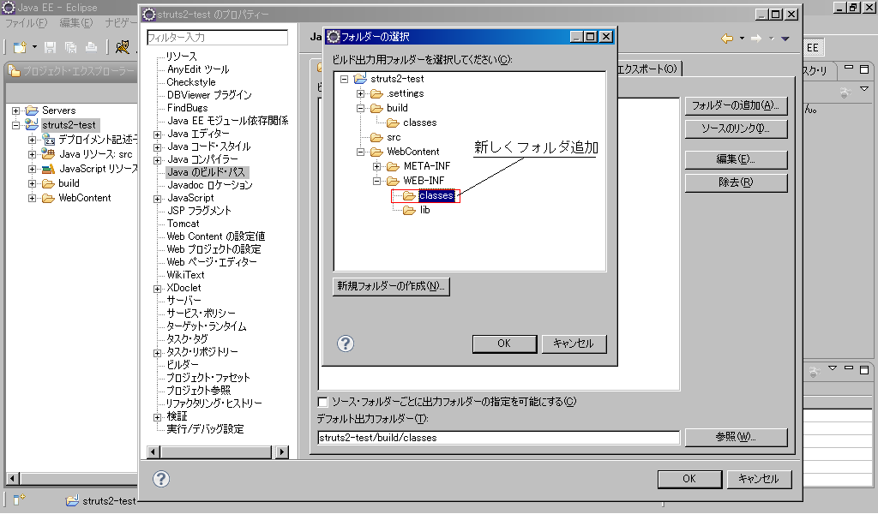This screenshot has width=878, height=514.
Task: Select Tomcat in the properties tree
Action: (x=183, y=224)
